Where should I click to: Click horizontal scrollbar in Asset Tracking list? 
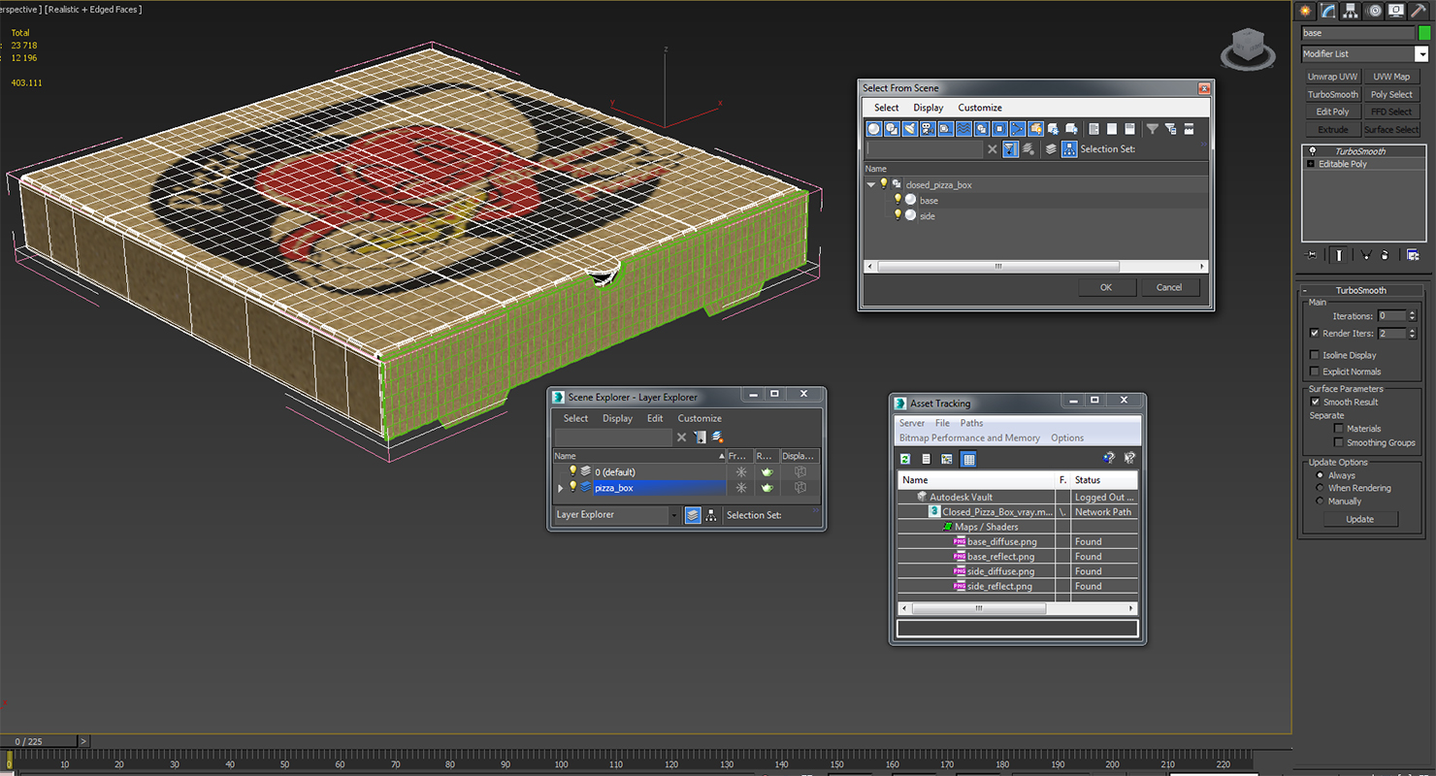[979, 608]
